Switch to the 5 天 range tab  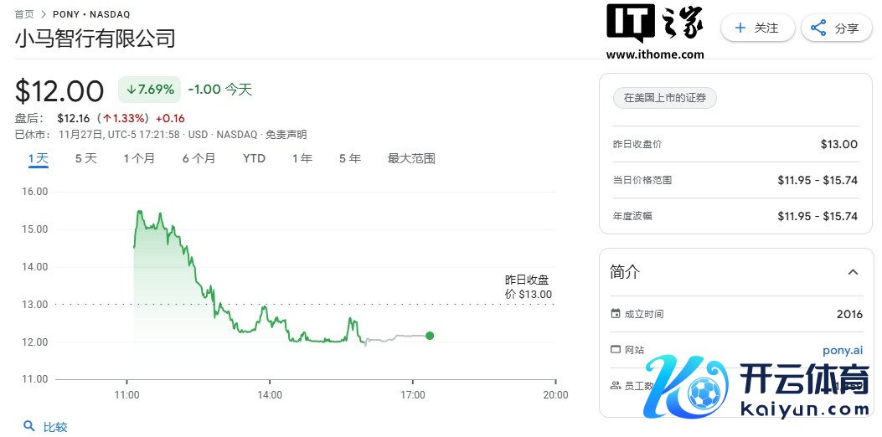85,158
